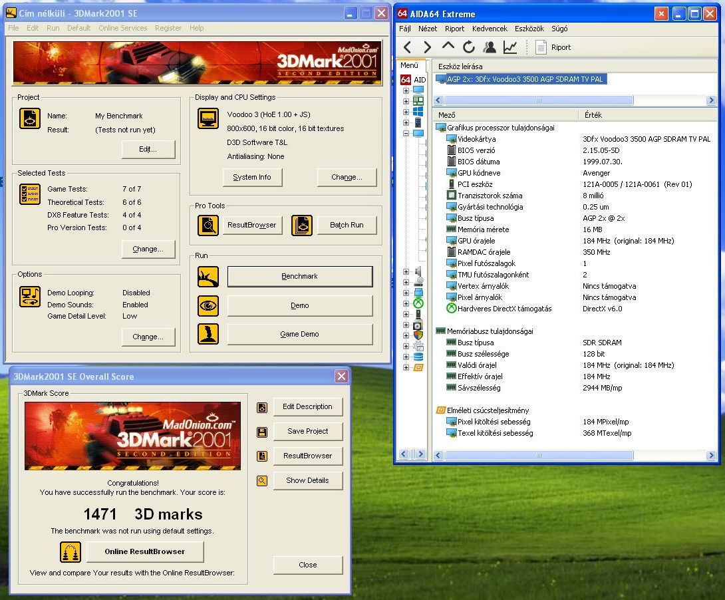Select the AIDA64 root tree node

(x=413, y=80)
